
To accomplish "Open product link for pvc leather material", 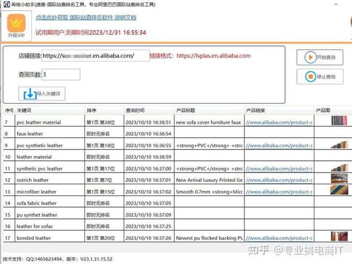I will 279,122.
